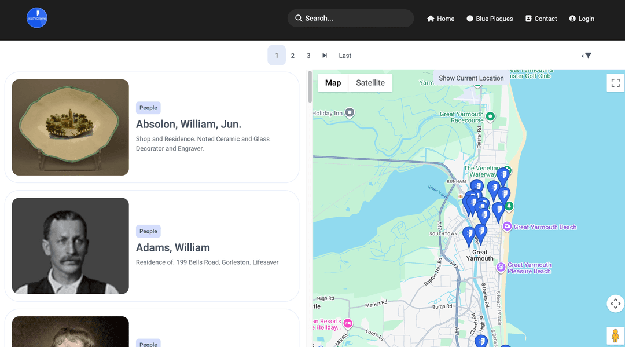Click the Great Yarmouth Racecourse label
Image resolution: width=625 pixels, height=347 pixels.
(462, 117)
